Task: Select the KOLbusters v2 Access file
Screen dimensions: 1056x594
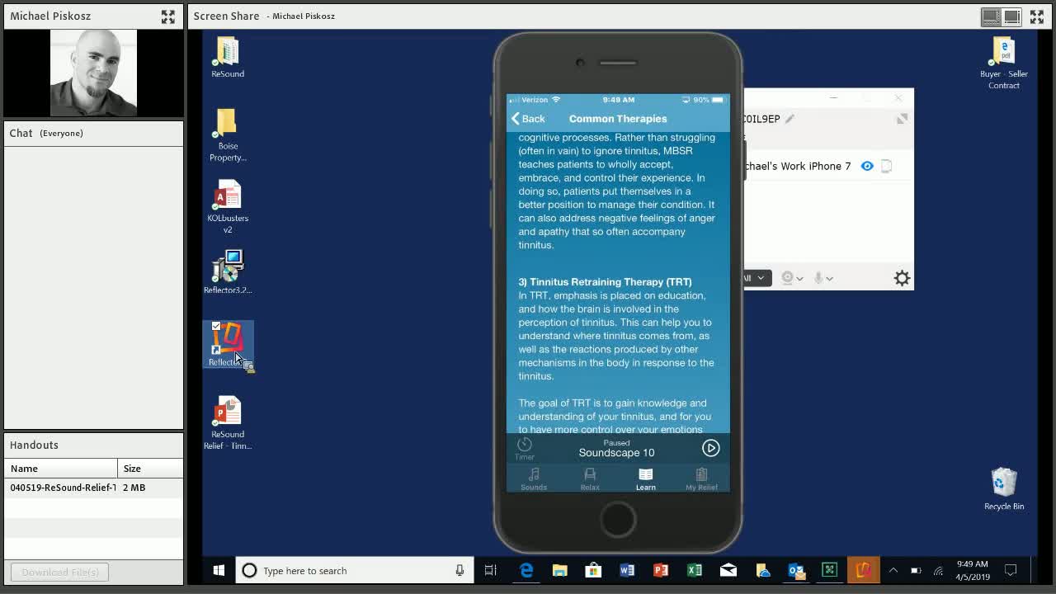Action: [227, 207]
